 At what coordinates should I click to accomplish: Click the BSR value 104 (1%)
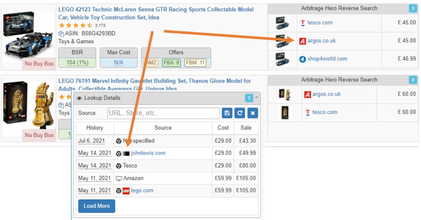coord(77,63)
